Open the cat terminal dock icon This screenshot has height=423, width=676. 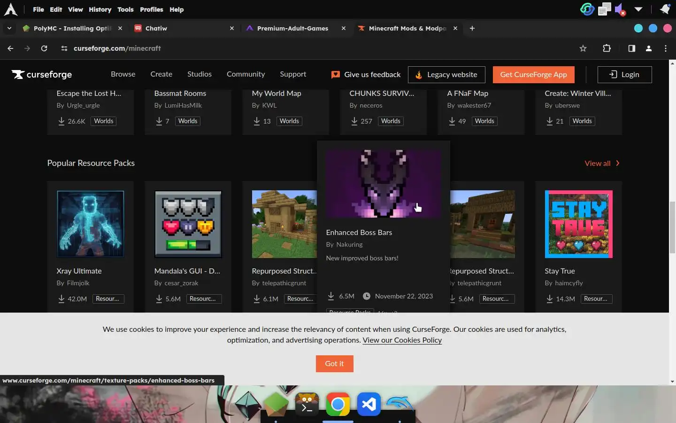(x=307, y=404)
